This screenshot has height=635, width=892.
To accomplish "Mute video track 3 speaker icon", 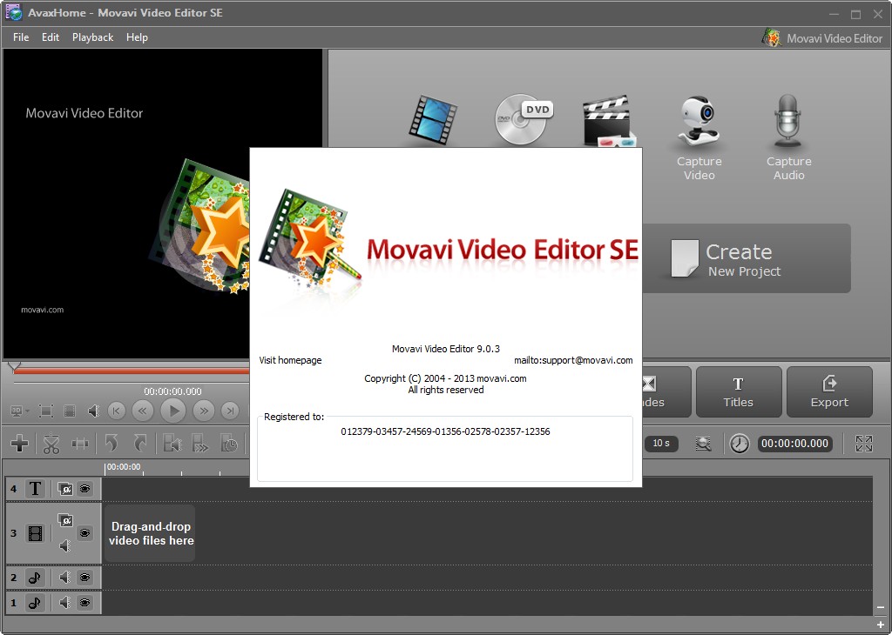I will pos(65,545).
